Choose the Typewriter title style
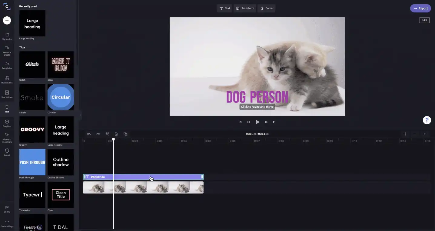The width and height of the screenshot is (435, 231). pyautogui.click(x=32, y=195)
